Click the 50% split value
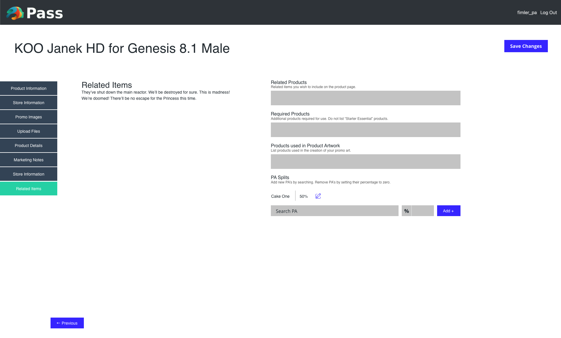Image resolution: width=561 pixels, height=338 pixels. (x=304, y=196)
